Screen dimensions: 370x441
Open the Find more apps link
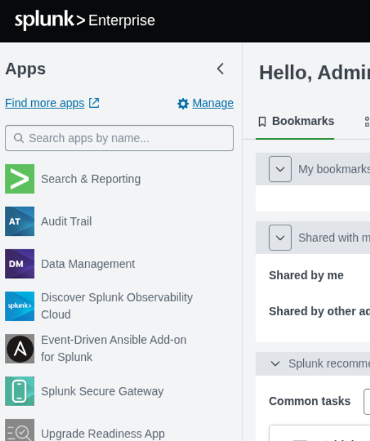click(45, 103)
